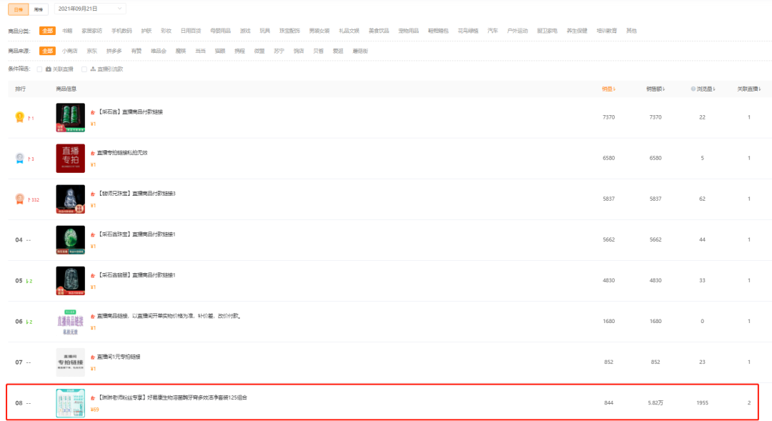Click platform icon before 好易康生物溶菌酶牙膏 title
Image resolution: width=772 pixels, height=421 pixels.
pos(92,398)
